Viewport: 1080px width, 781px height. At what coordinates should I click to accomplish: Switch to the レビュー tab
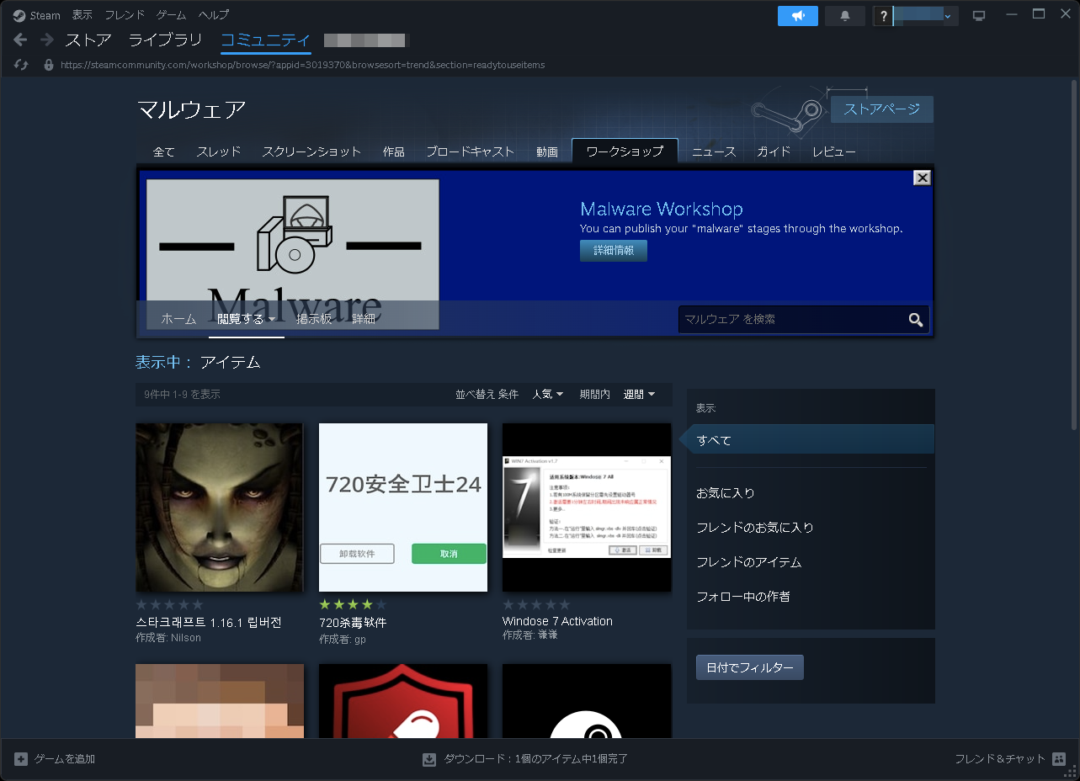(833, 152)
